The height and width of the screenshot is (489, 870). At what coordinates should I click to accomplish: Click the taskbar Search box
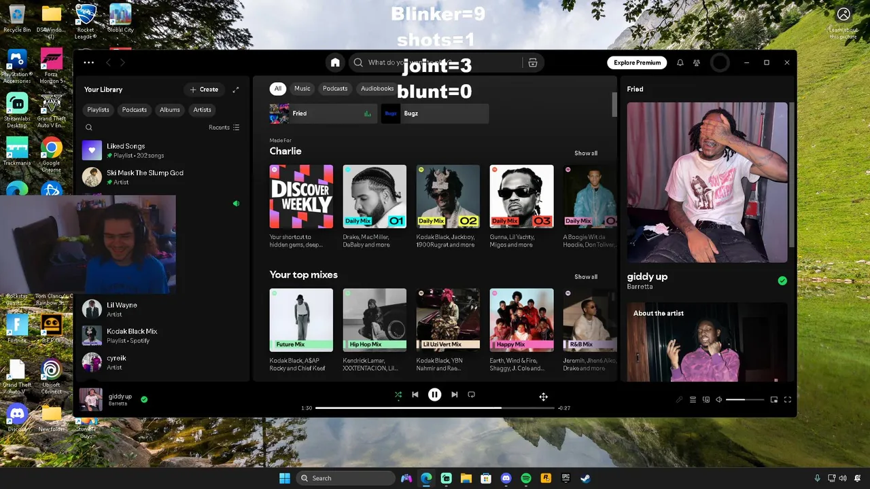click(346, 478)
